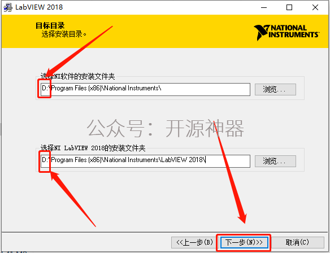Click the 选择安装目录 subtitle text
330x253 pixels.
[x=64, y=34]
